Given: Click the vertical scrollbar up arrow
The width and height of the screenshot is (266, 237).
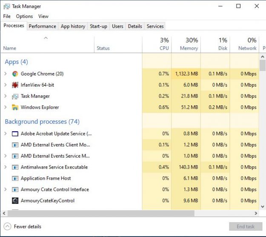Looking at the screenshot, I should pos(263,57).
